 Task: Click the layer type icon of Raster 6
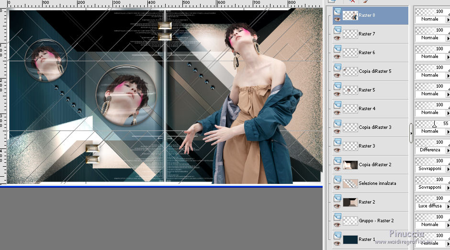337,48
